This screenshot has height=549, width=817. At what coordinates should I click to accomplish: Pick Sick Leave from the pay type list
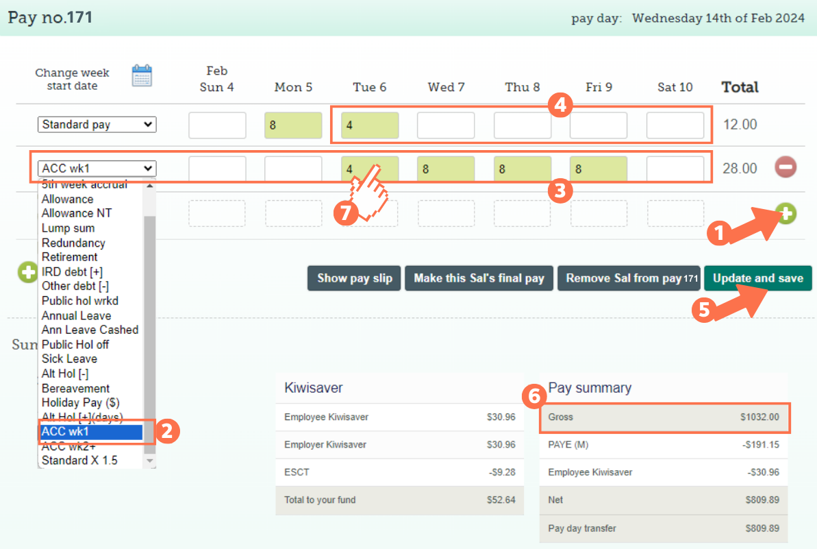69,359
